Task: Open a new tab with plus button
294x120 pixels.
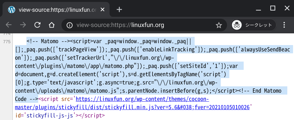Action: 119,10
